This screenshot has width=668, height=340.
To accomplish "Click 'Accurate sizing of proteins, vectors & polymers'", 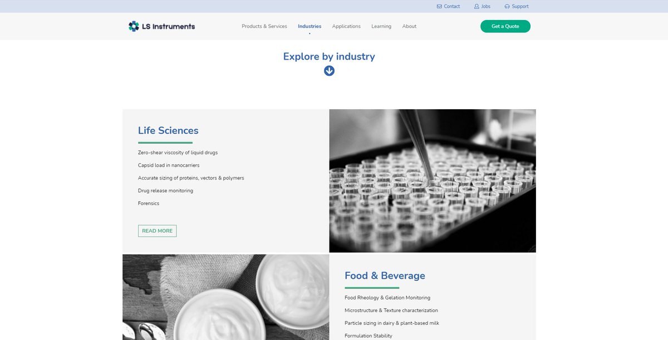I will [x=191, y=178].
